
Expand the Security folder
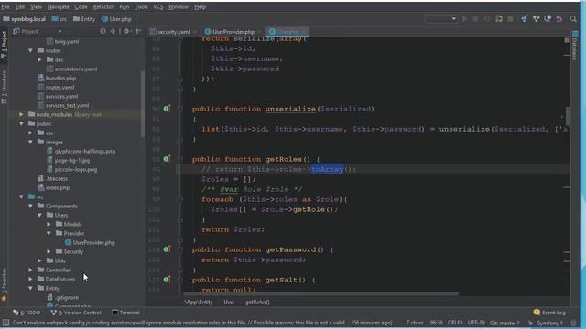(49, 252)
